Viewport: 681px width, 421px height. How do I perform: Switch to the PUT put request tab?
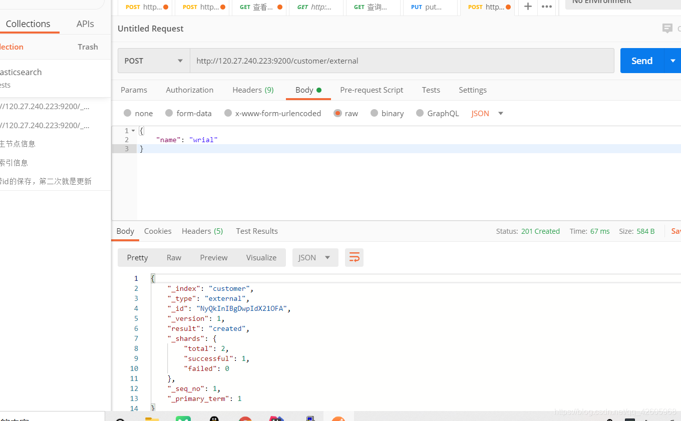pos(430,7)
